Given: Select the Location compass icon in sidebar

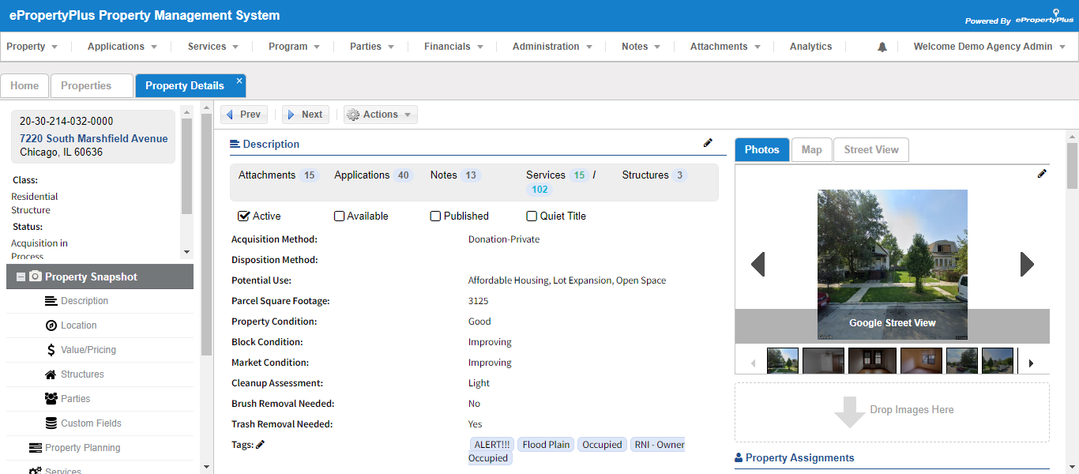Looking at the screenshot, I should click(51, 325).
